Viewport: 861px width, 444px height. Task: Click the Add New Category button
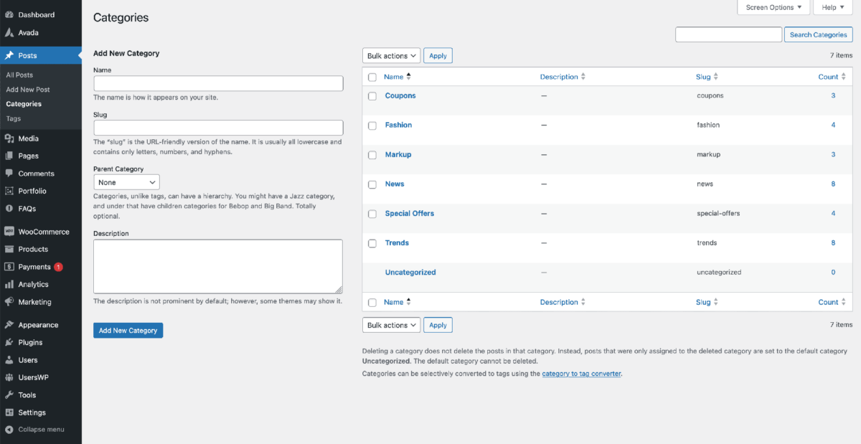tap(128, 330)
